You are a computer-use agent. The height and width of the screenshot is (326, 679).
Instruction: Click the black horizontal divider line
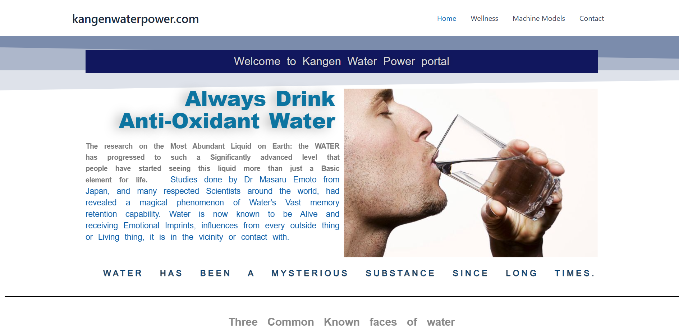[x=341, y=296]
